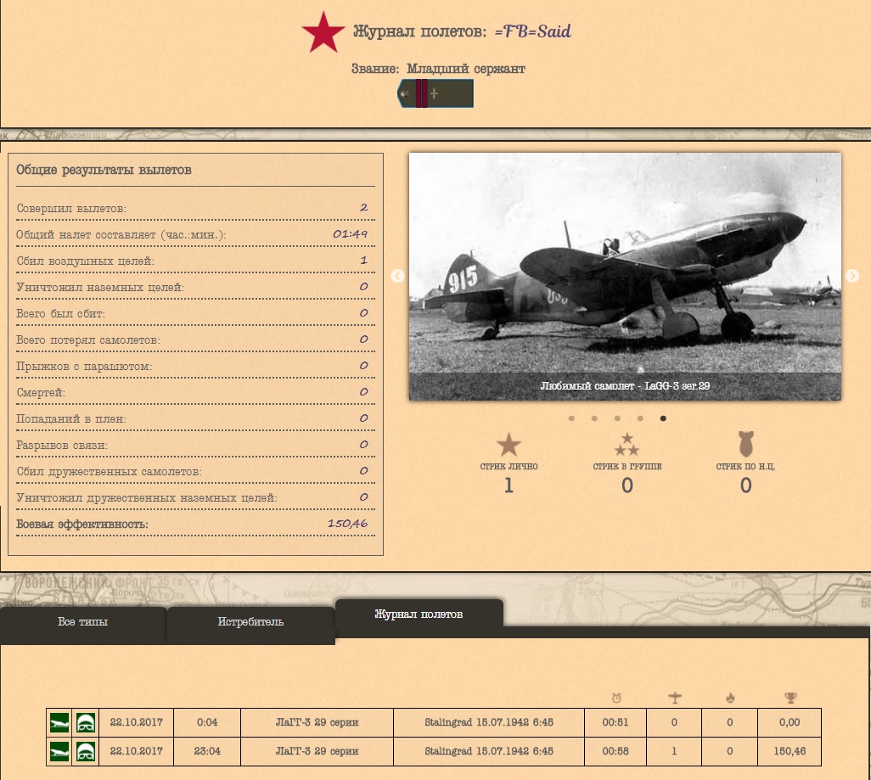The image size is (871, 780).
Task: Click the pilot status icon in 23:04 row
Action: point(85,752)
